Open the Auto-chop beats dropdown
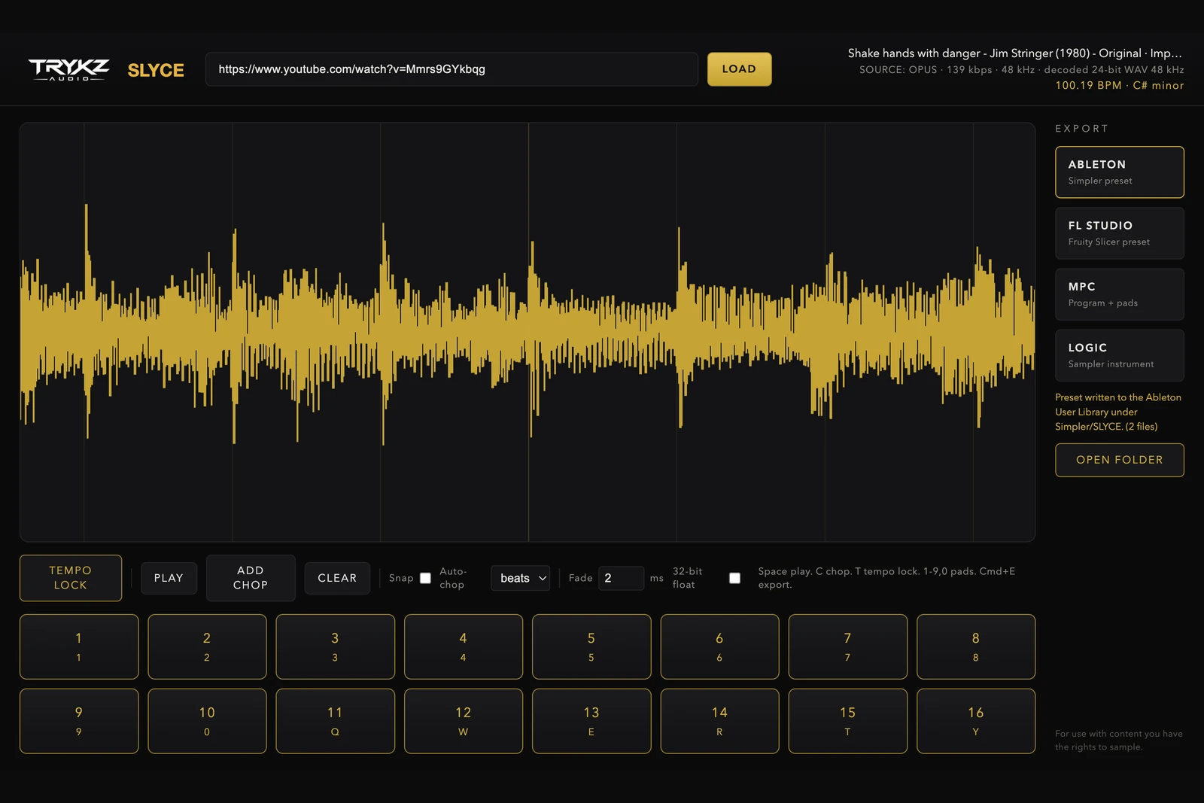 (521, 578)
